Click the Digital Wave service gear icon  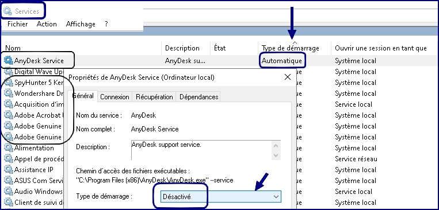pos(9,72)
